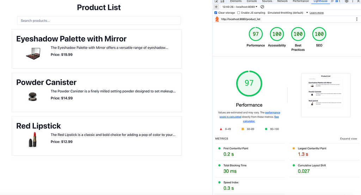Switch to the Console tab
The height and width of the screenshot is (195, 361).
pos(252,1)
